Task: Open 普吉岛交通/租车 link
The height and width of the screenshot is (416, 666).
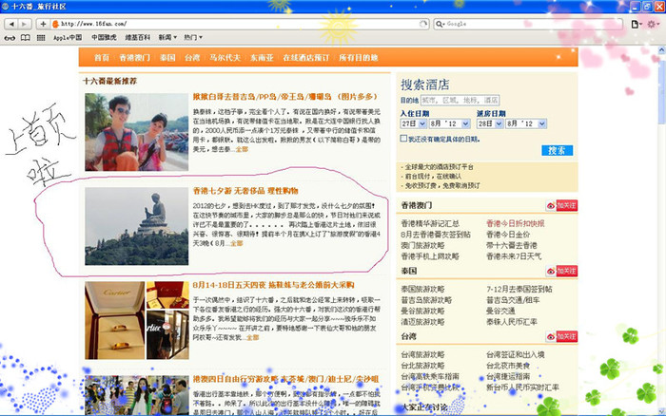Action: click(x=513, y=300)
